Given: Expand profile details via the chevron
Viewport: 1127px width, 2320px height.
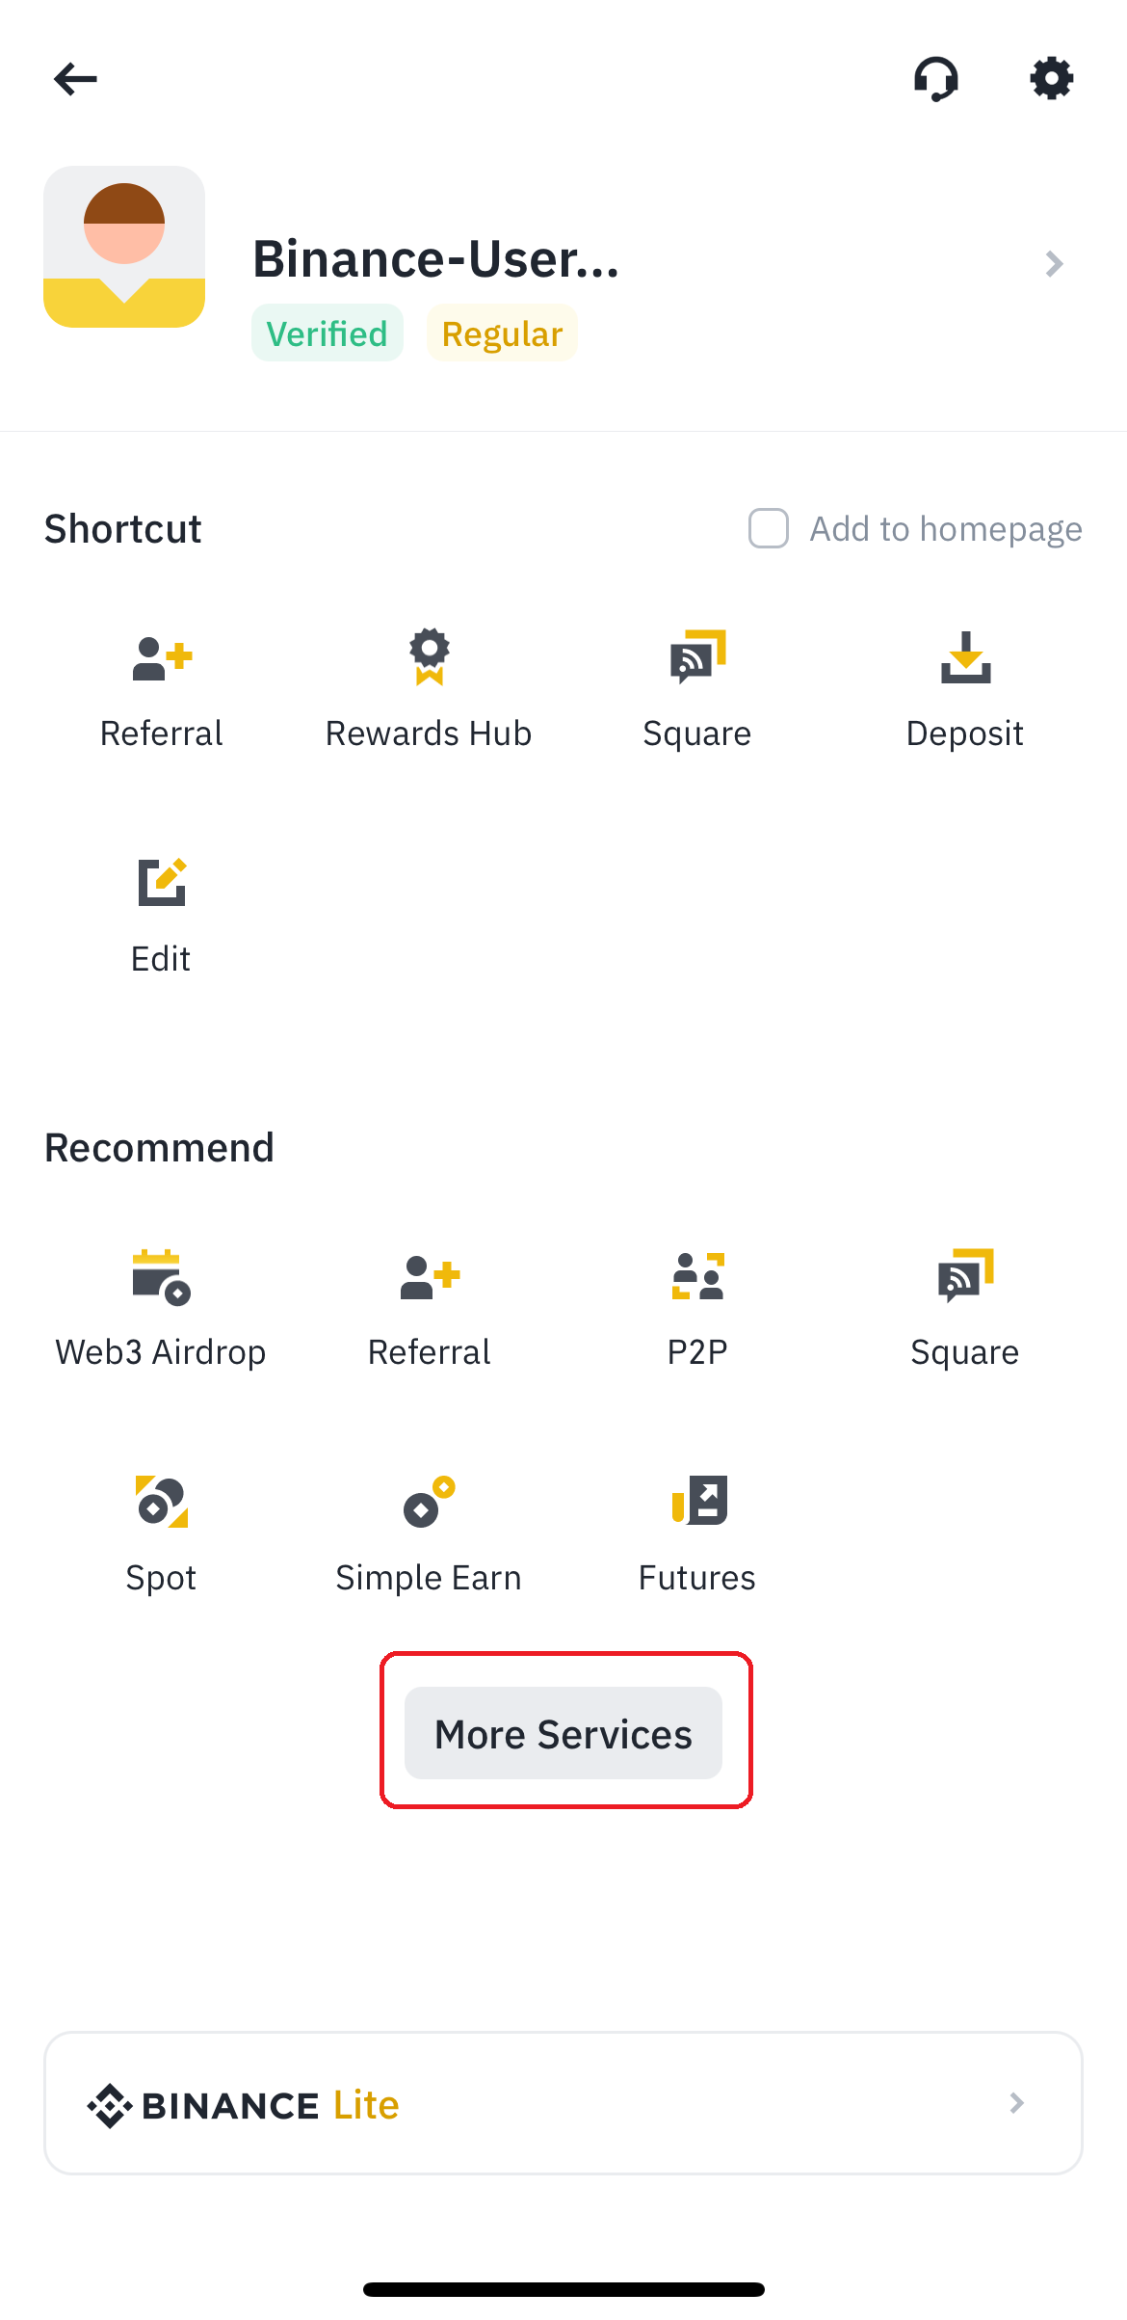Looking at the screenshot, I should coord(1055,263).
